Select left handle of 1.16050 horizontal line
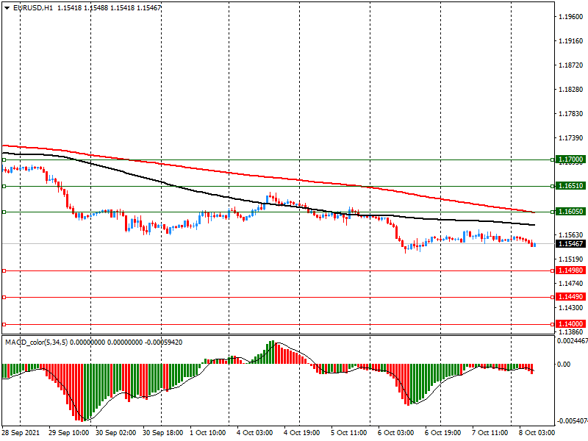588x441 pixels. pyautogui.click(x=4, y=212)
